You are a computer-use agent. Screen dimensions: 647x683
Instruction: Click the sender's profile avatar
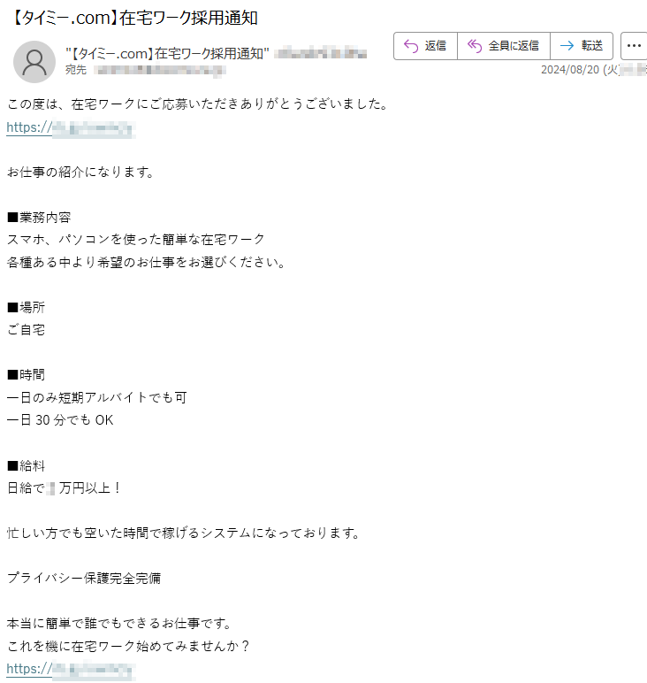(34, 62)
